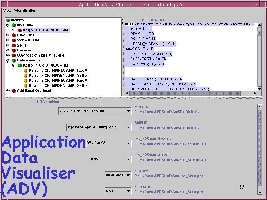Click the red Additional Overhead icon

tap(14, 91)
